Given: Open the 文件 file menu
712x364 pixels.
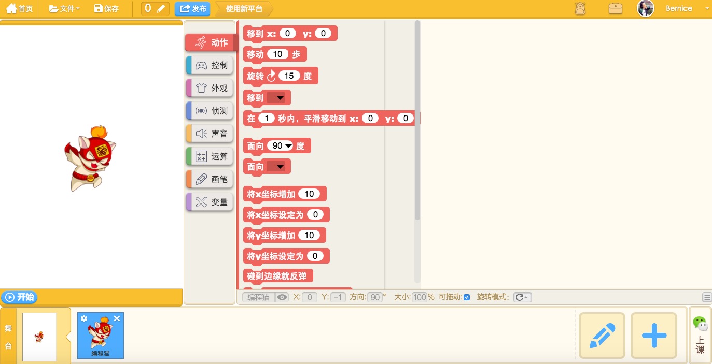Looking at the screenshot, I should pyautogui.click(x=64, y=9).
